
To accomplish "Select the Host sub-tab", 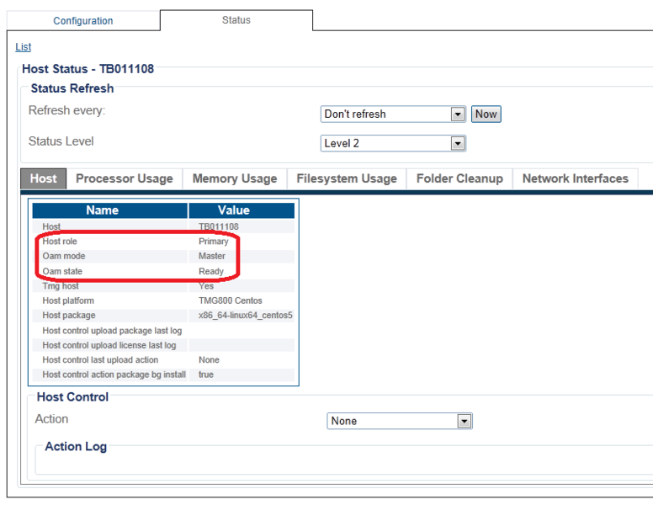I will click(x=43, y=178).
